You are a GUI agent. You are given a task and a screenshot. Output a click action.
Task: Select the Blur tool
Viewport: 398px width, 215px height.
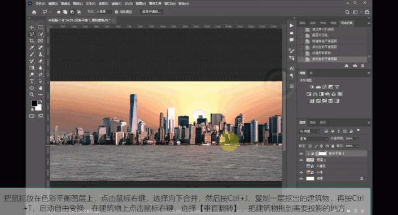(x=40, y=68)
